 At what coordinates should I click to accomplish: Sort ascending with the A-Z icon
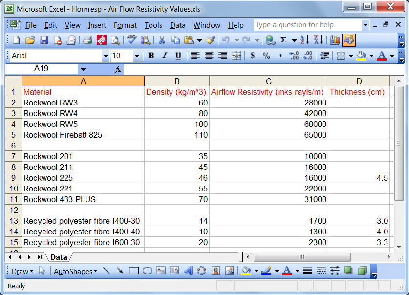[x=304, y=40]
